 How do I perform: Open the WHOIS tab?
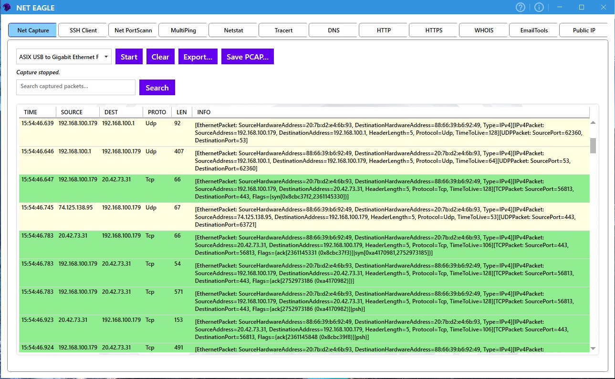pyautogui.click(x=484, y=30)
